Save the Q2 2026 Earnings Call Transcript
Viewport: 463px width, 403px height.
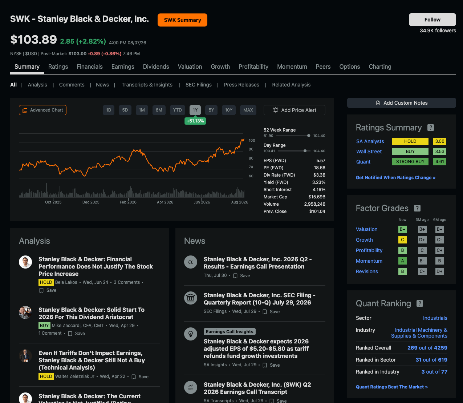click(x=278, y=401)
